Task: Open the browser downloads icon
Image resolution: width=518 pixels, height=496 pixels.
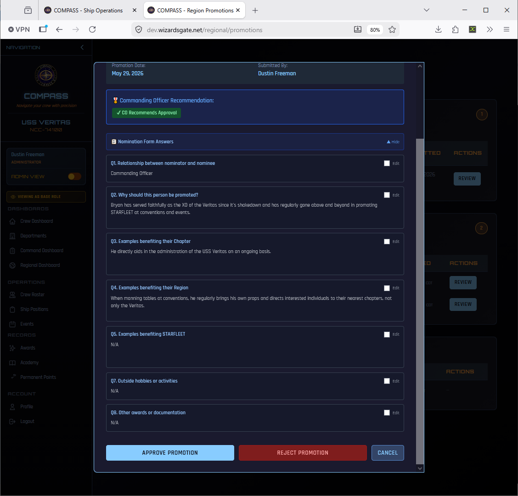Action: (x=438, y=29)
